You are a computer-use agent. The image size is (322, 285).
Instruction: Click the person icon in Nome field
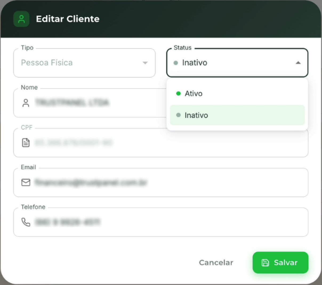point(26,103)
